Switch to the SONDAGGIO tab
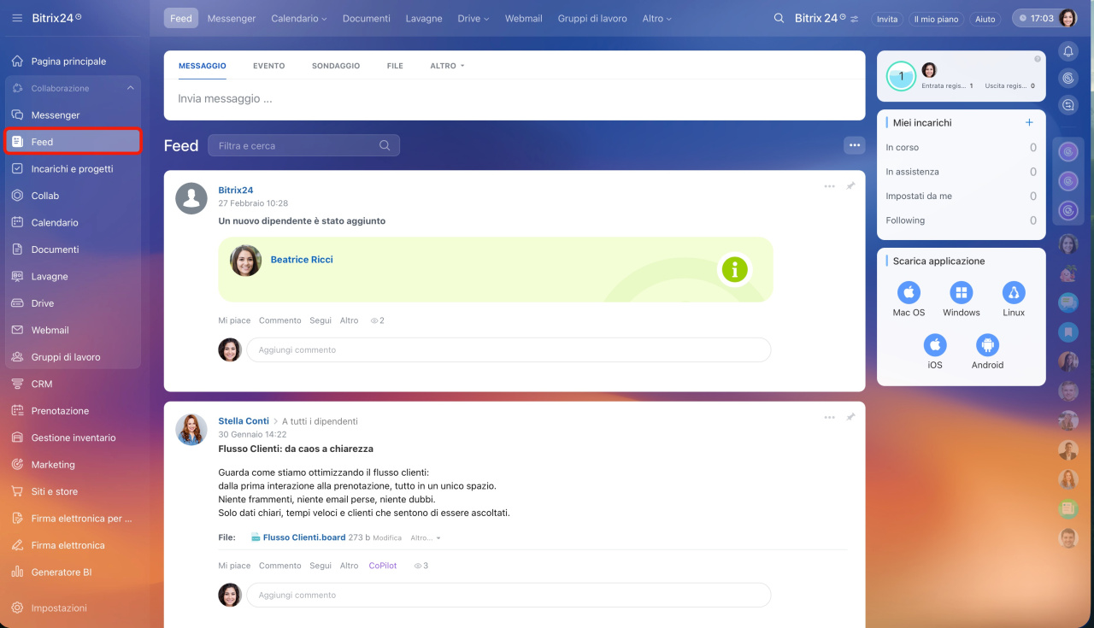 pyautogui.click(x=336, y=66)
